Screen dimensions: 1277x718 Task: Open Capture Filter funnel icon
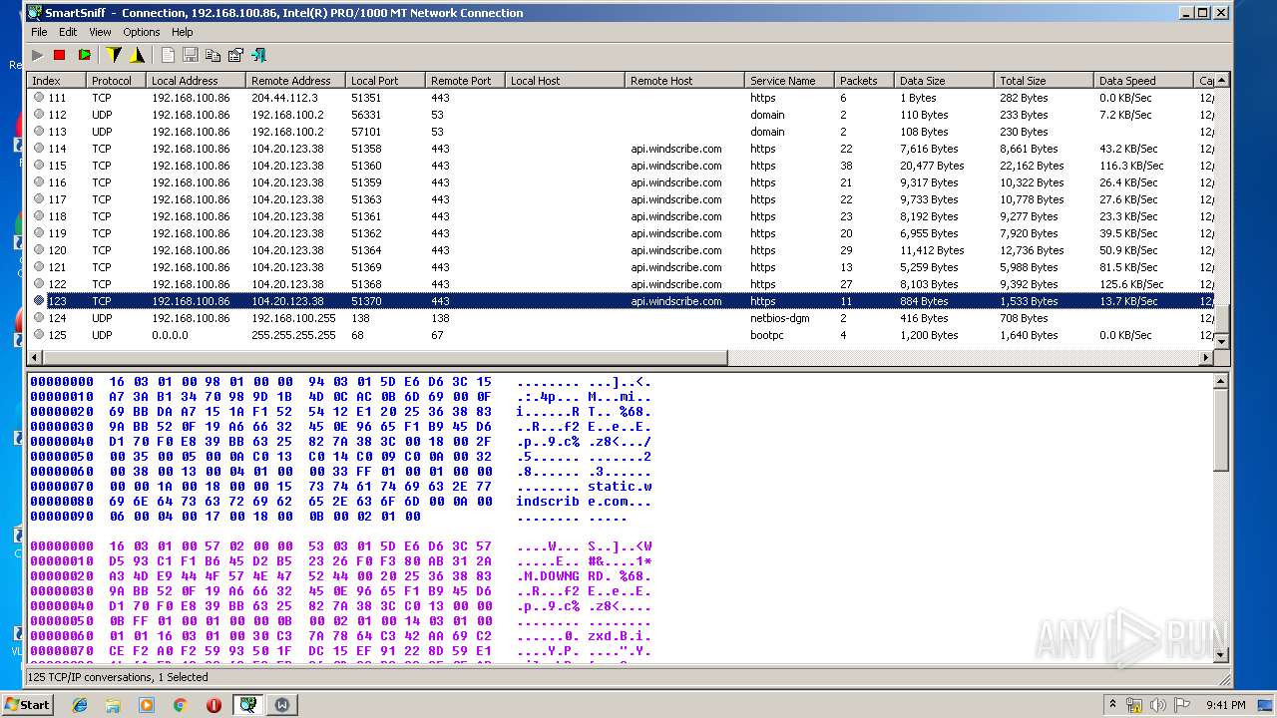point(114,55)
